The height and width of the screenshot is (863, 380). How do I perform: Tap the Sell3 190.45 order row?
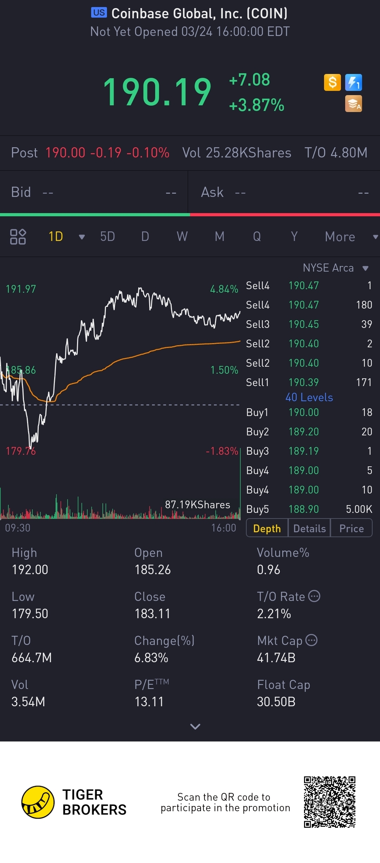pos(309,324)
